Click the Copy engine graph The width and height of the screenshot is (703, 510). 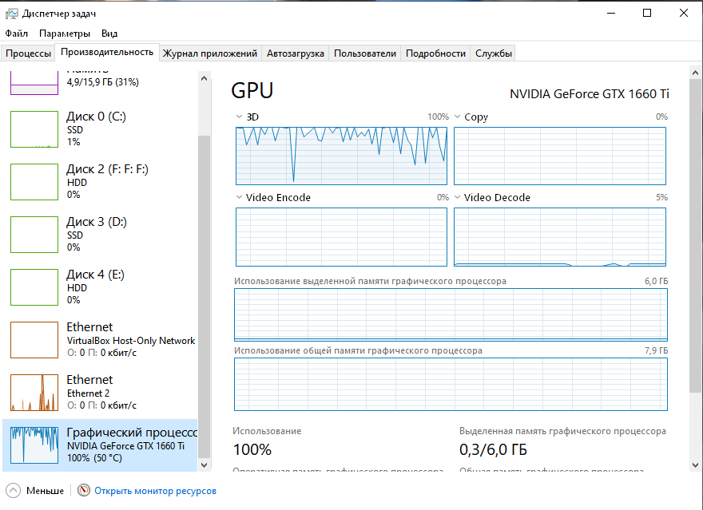click(559, 156)
